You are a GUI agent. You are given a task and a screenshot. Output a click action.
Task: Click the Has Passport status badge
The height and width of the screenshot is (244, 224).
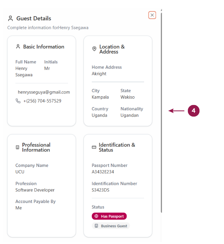pyautogui.click(x=109, y=216)
